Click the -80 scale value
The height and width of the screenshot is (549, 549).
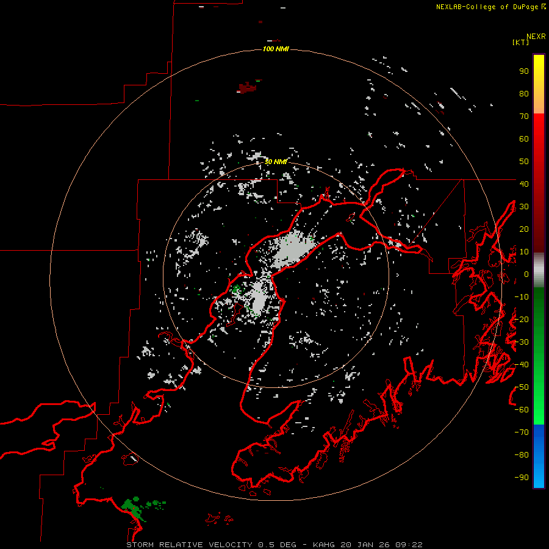[522, 455]
